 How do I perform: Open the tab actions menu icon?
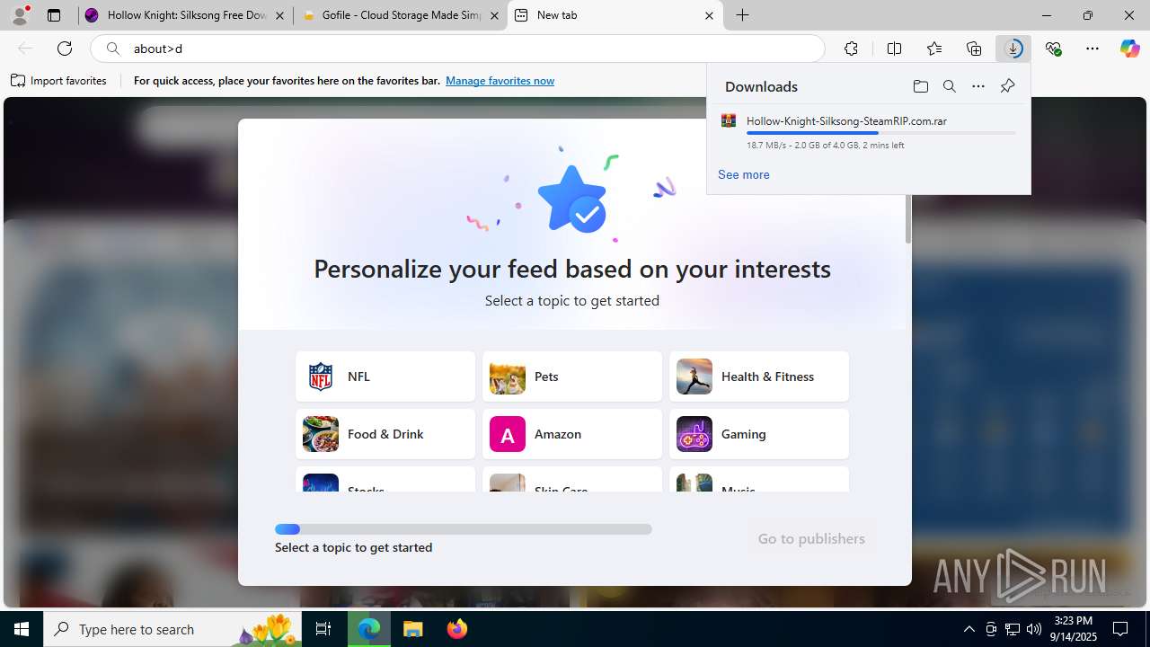coord(54,15)
